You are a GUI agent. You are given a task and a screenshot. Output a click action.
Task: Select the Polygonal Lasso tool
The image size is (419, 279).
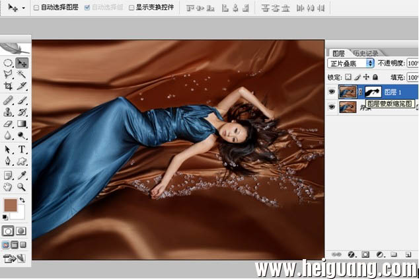tap(8, 74)
